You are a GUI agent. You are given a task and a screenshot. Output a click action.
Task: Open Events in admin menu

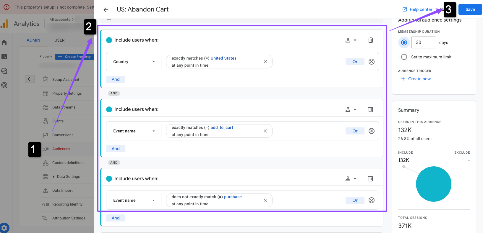[58, 121]
